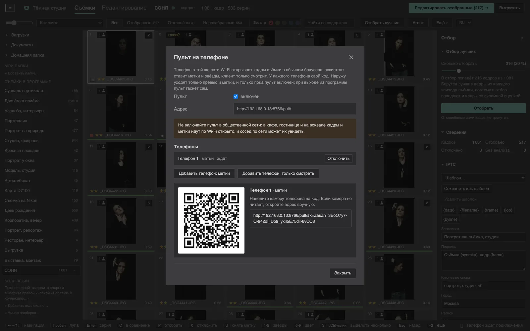This screenshot has height=331, width=530.
Task: Open the RU language dropdown
Action: coord(464,23)
